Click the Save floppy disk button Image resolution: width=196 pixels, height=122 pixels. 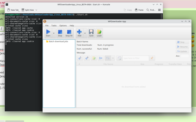(x=91, y=33)
